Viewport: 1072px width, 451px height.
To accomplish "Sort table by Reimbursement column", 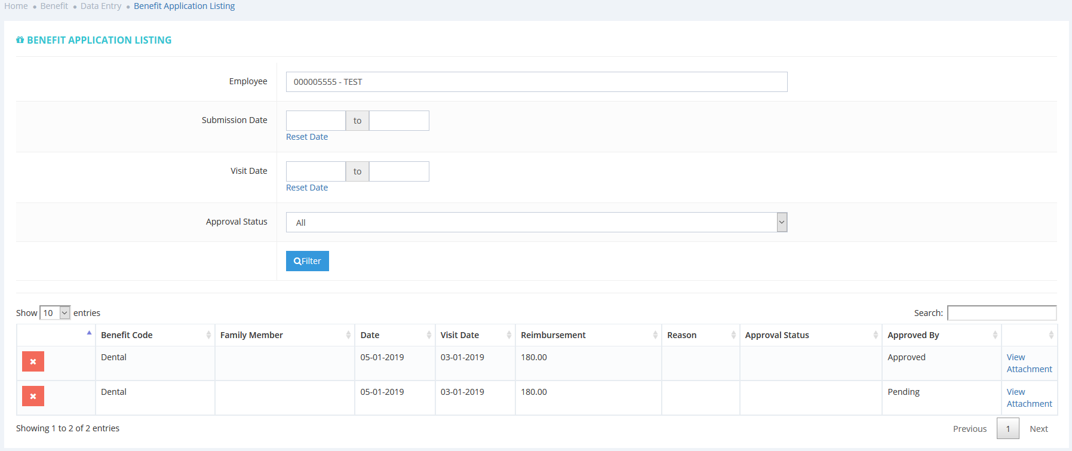I will click(x=588, y=335).
